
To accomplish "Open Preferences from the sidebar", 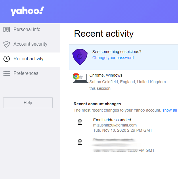I will 26,73.
